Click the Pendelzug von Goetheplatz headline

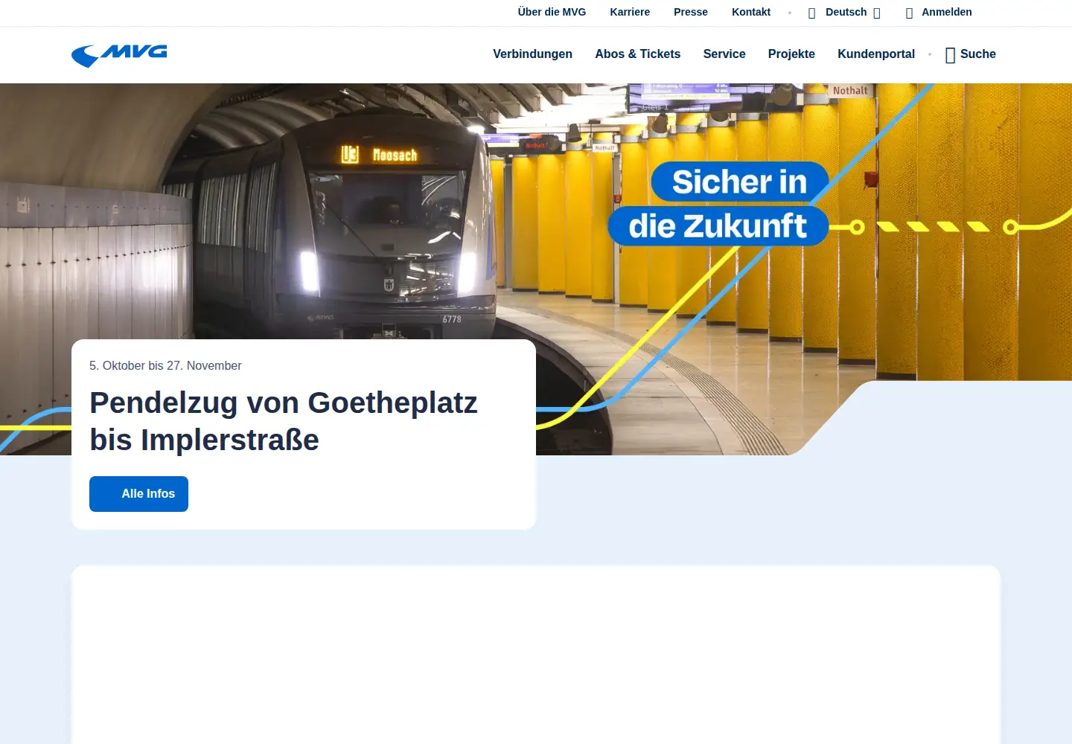(284, 421)
